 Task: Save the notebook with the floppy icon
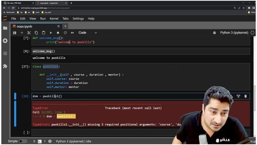tap(14, 33)
